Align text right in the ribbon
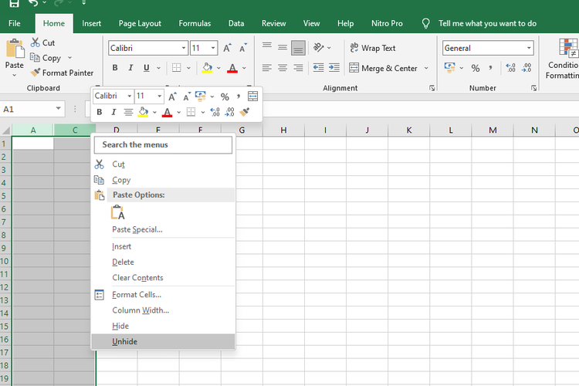The height and width of the screenshot is (386, 579). 298,68
